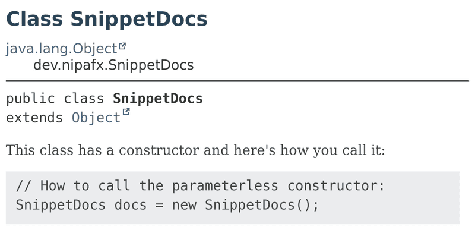Follow the Object link after extends
This screenshot has width=475, height=230.
tap(96, 118)
